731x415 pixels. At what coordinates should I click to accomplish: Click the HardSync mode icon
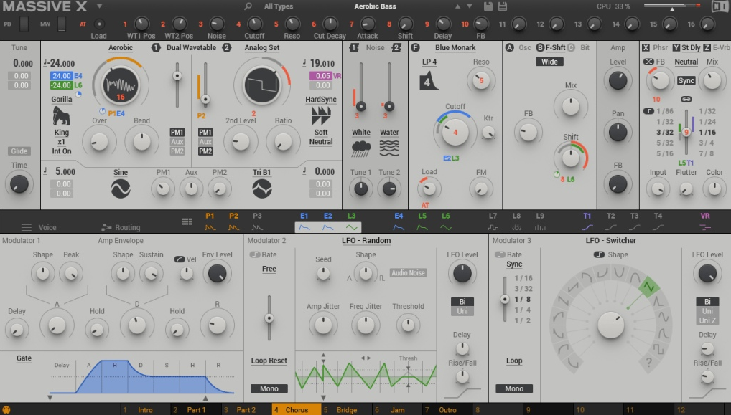[320, 115]
